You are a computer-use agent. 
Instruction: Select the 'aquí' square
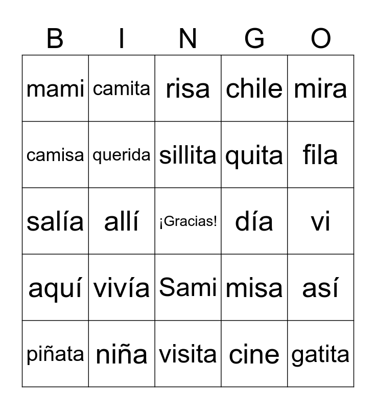pos(55,288)
